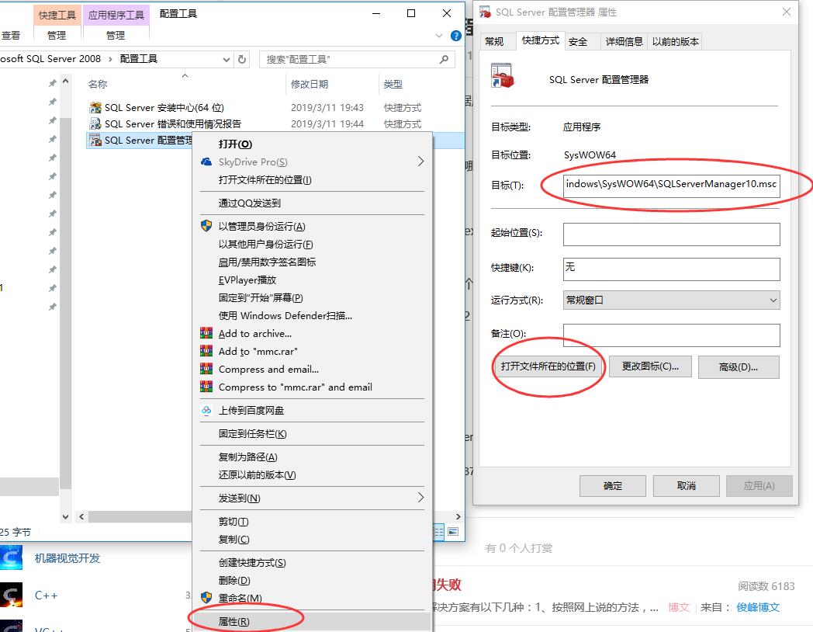813x632 pixels.
Task: Click the horizontal scrollbar right arrow in Explorer
Action: (458, 516)
